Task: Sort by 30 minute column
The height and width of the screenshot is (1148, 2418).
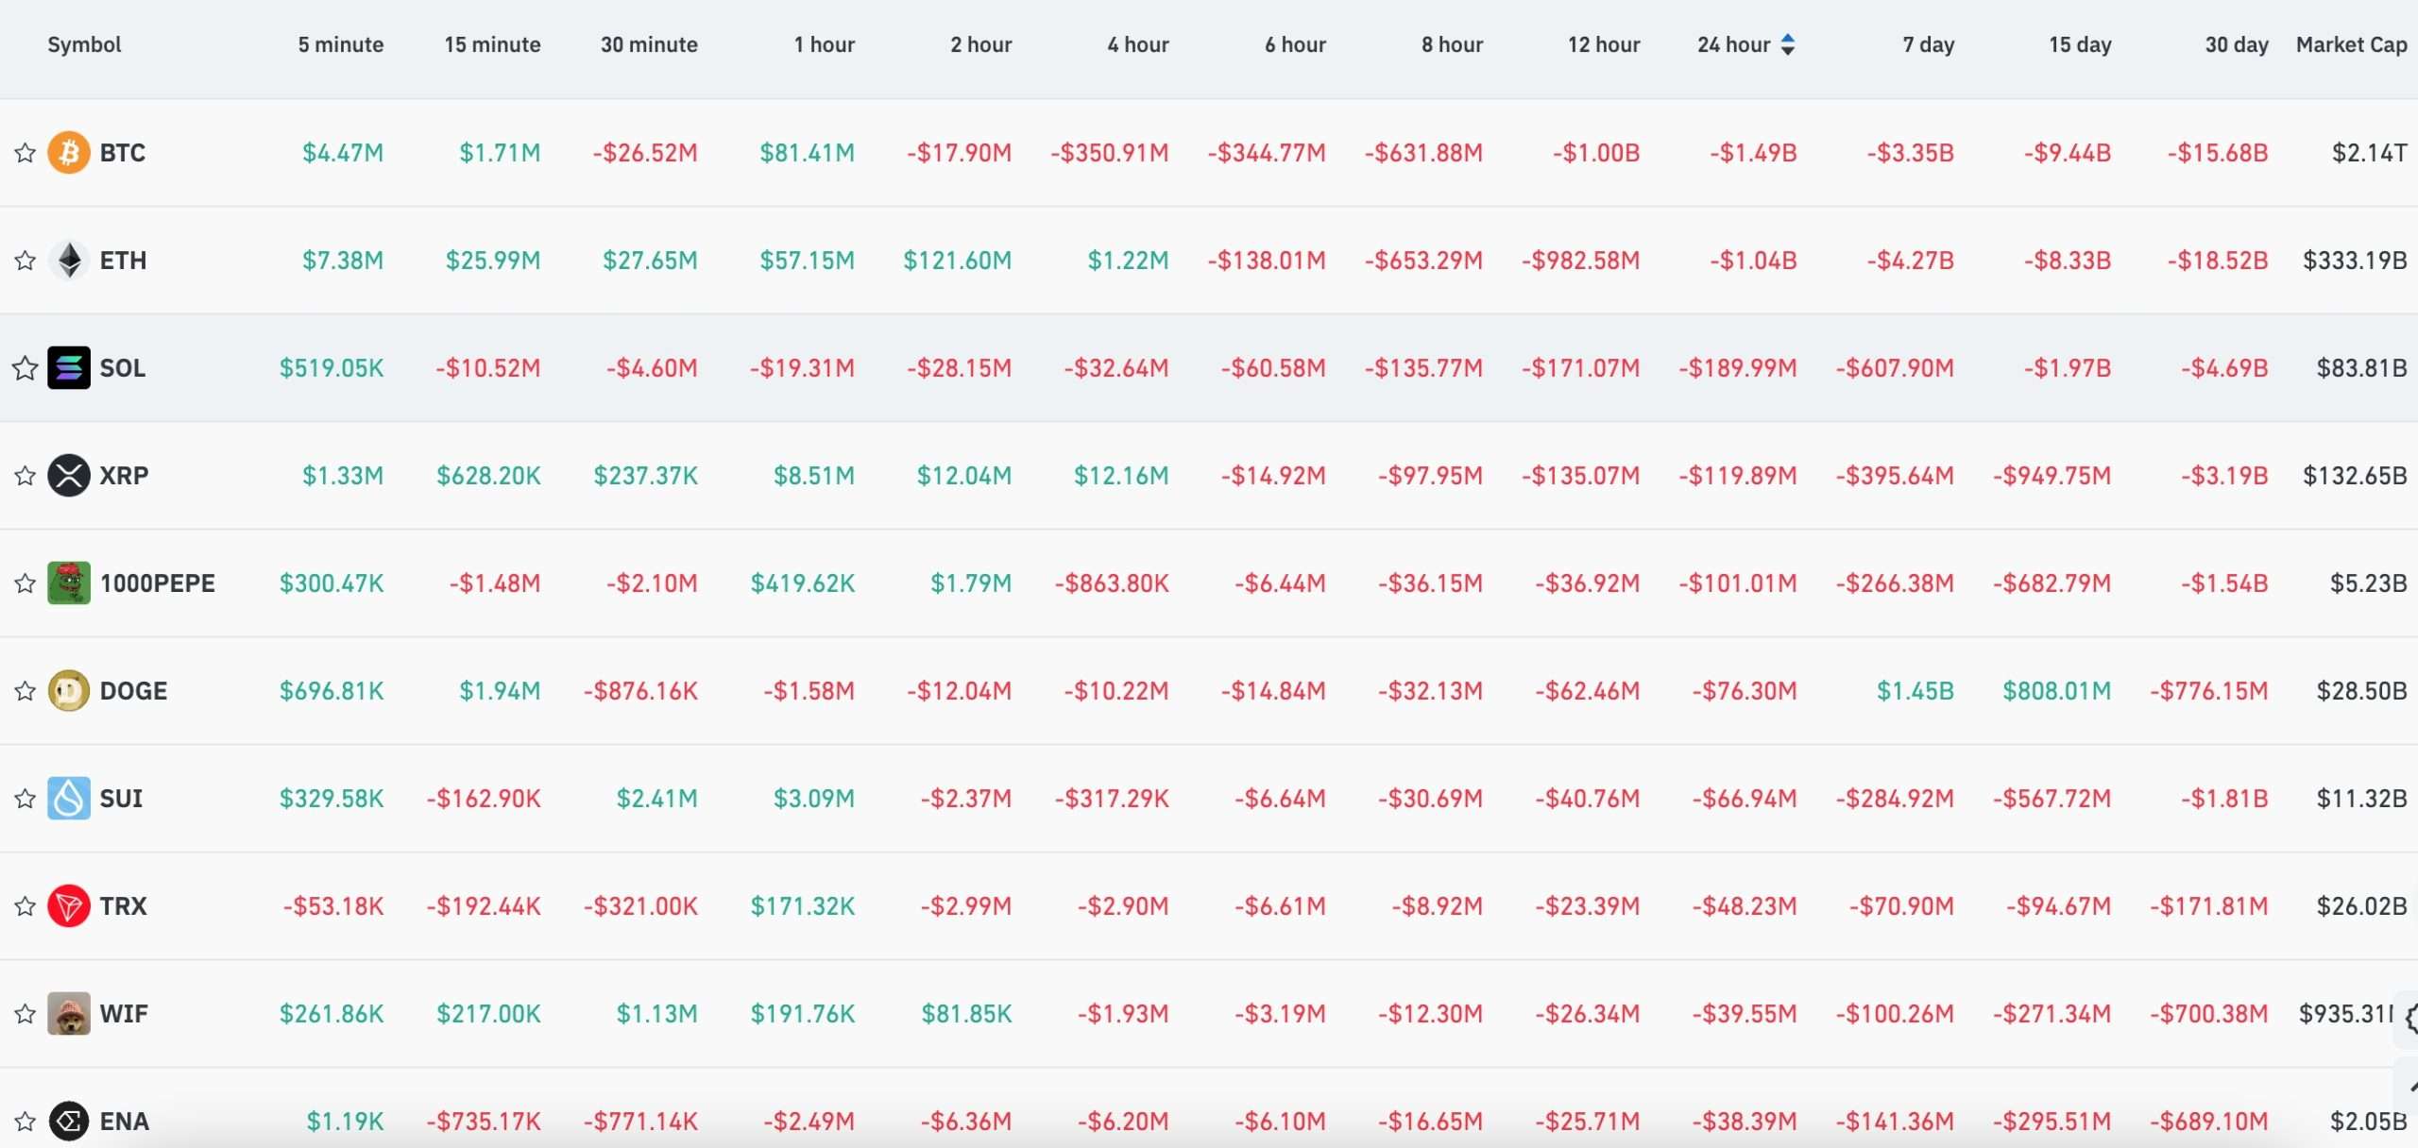Action: [x=649, y=44]
